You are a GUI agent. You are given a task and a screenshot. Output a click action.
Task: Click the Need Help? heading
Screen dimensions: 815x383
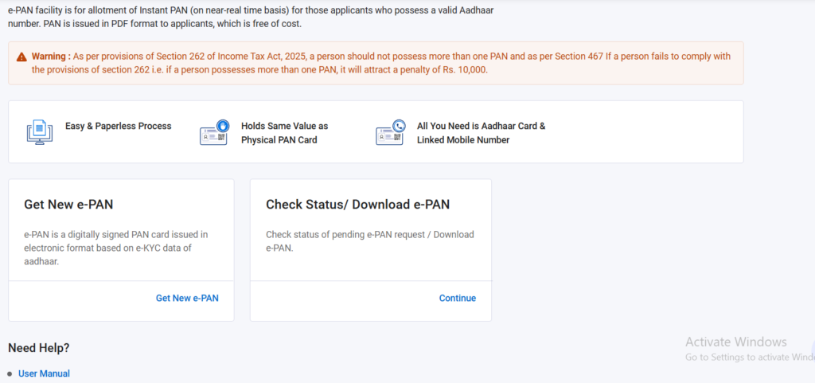(38, 348)
